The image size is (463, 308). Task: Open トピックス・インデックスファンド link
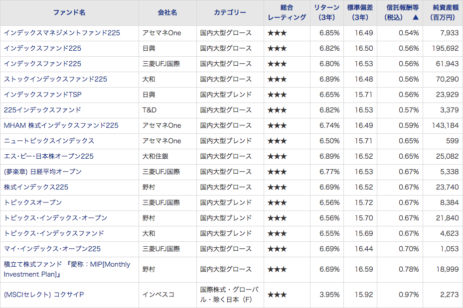(x=54, y=233)
